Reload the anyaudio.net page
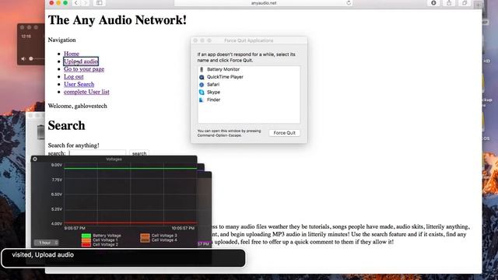 349,3
